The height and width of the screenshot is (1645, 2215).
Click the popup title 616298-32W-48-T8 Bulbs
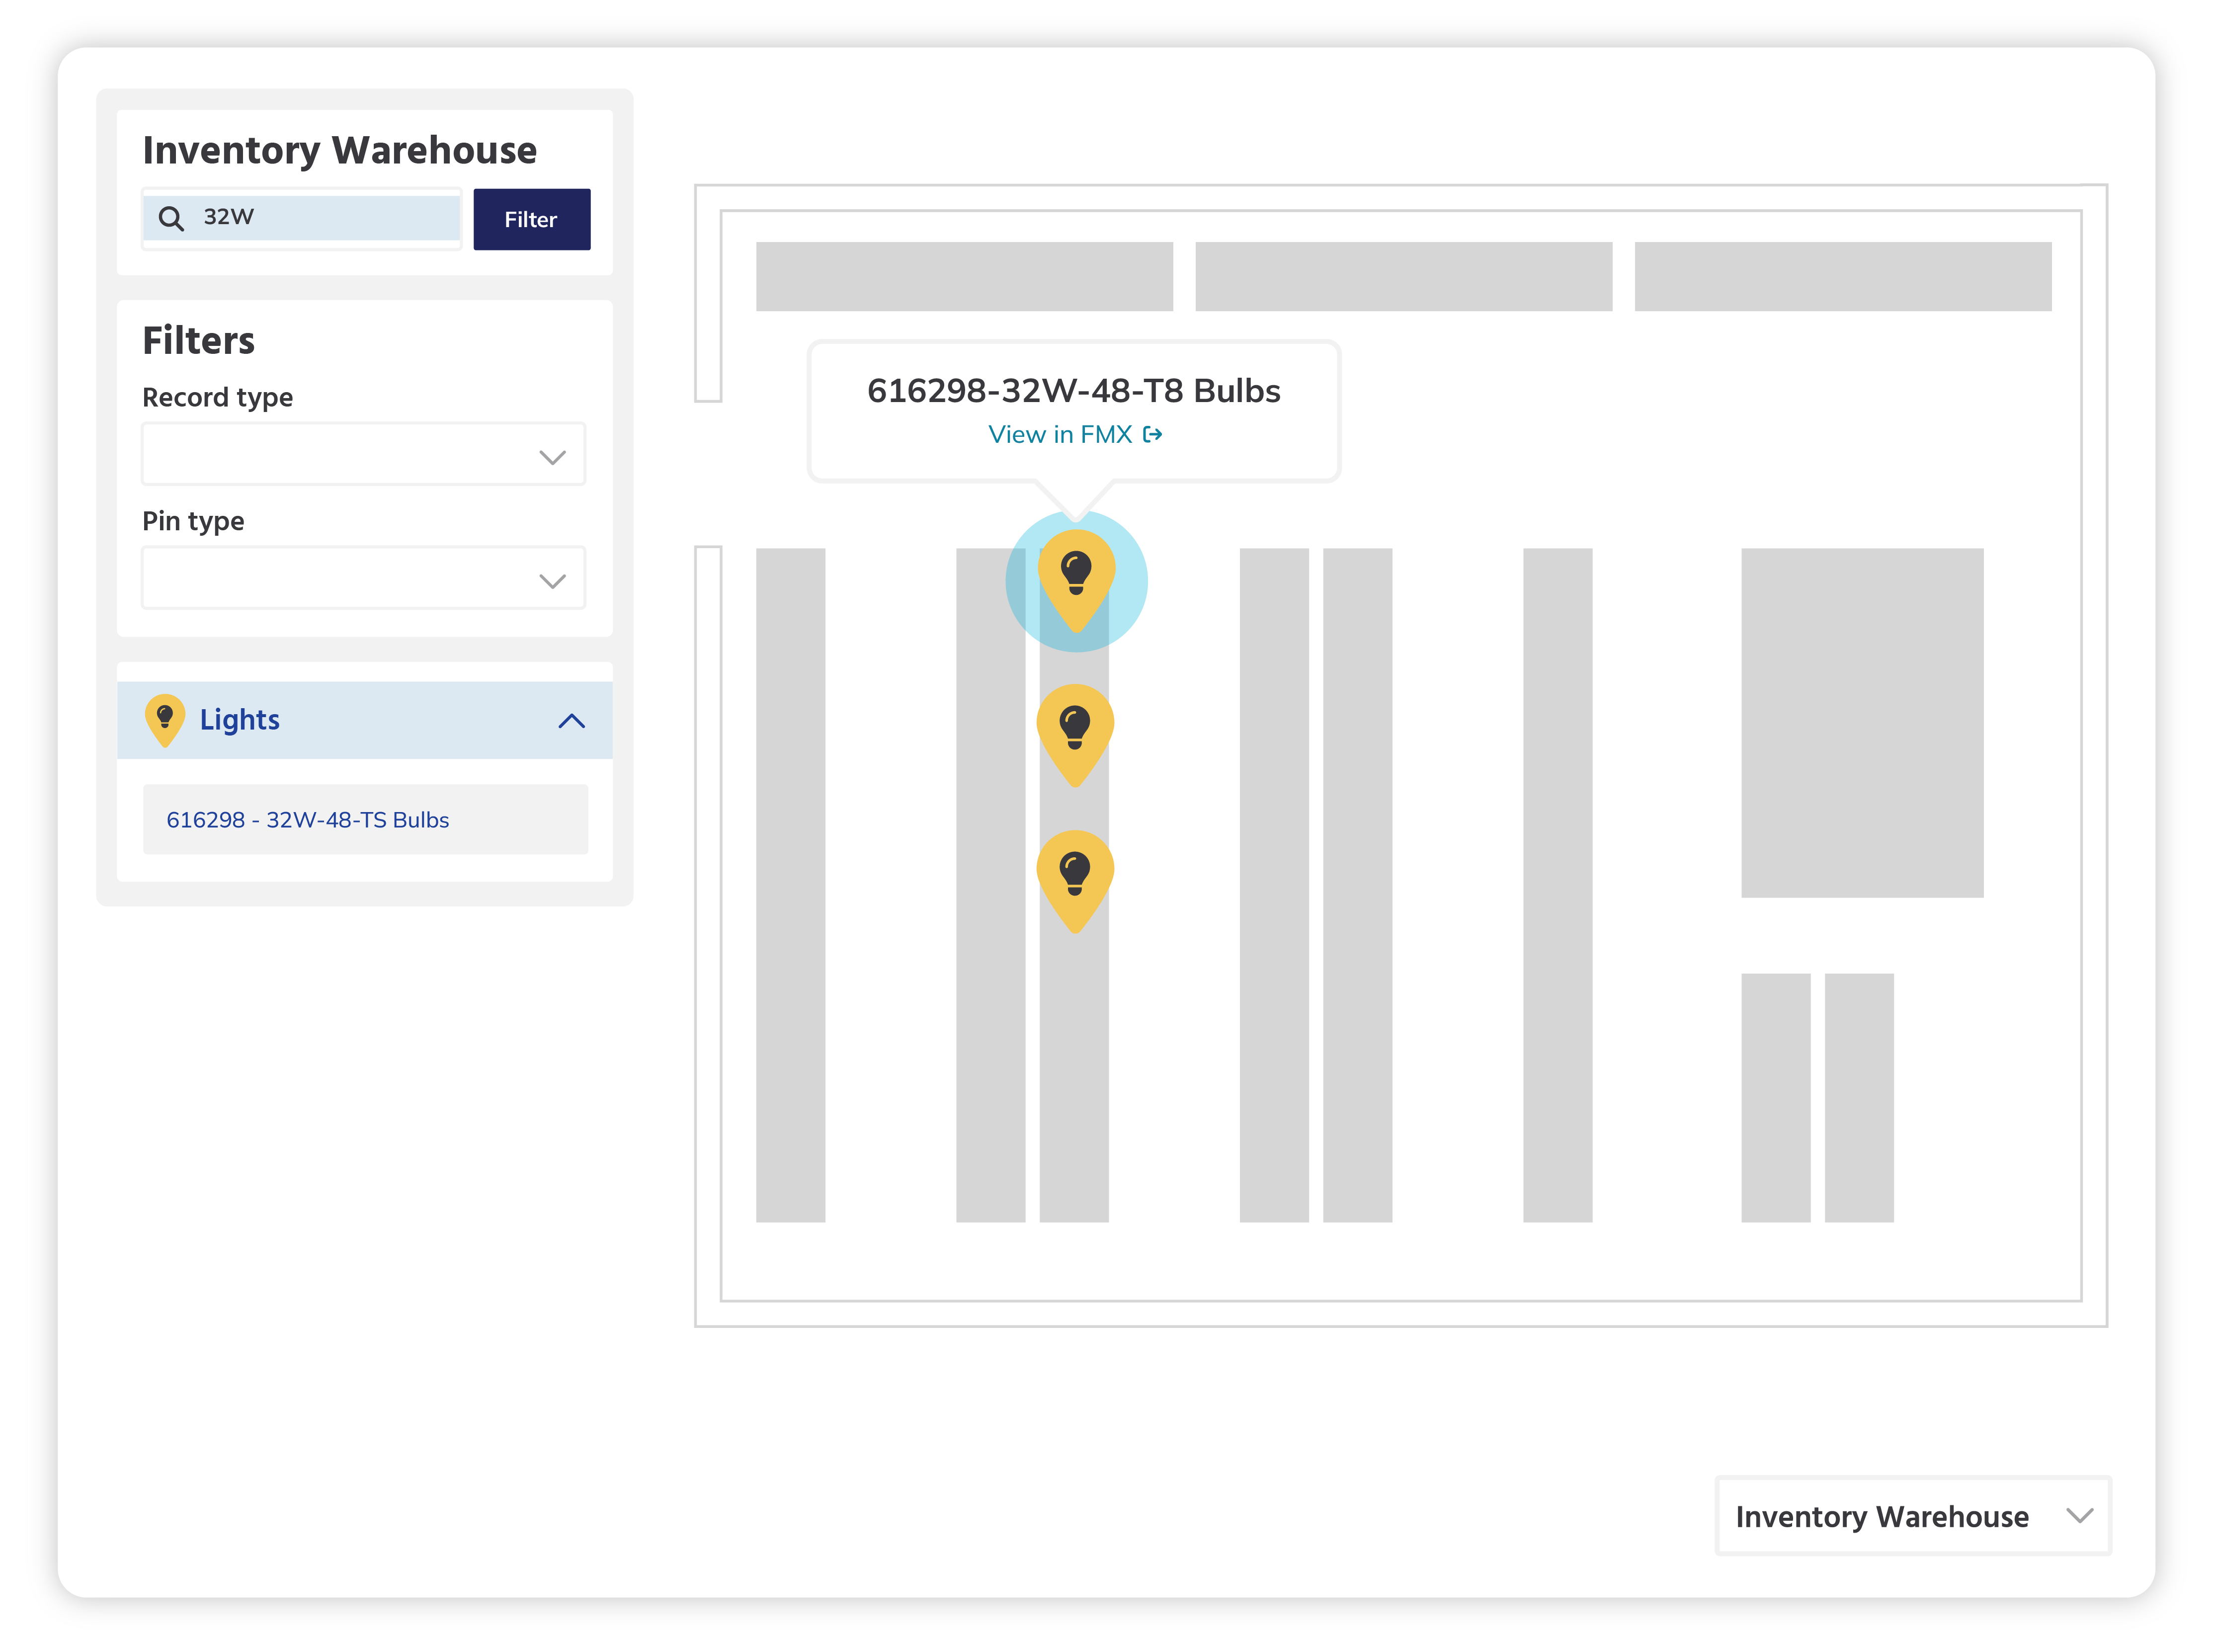pyautogui.click(x=1073, y=391)
